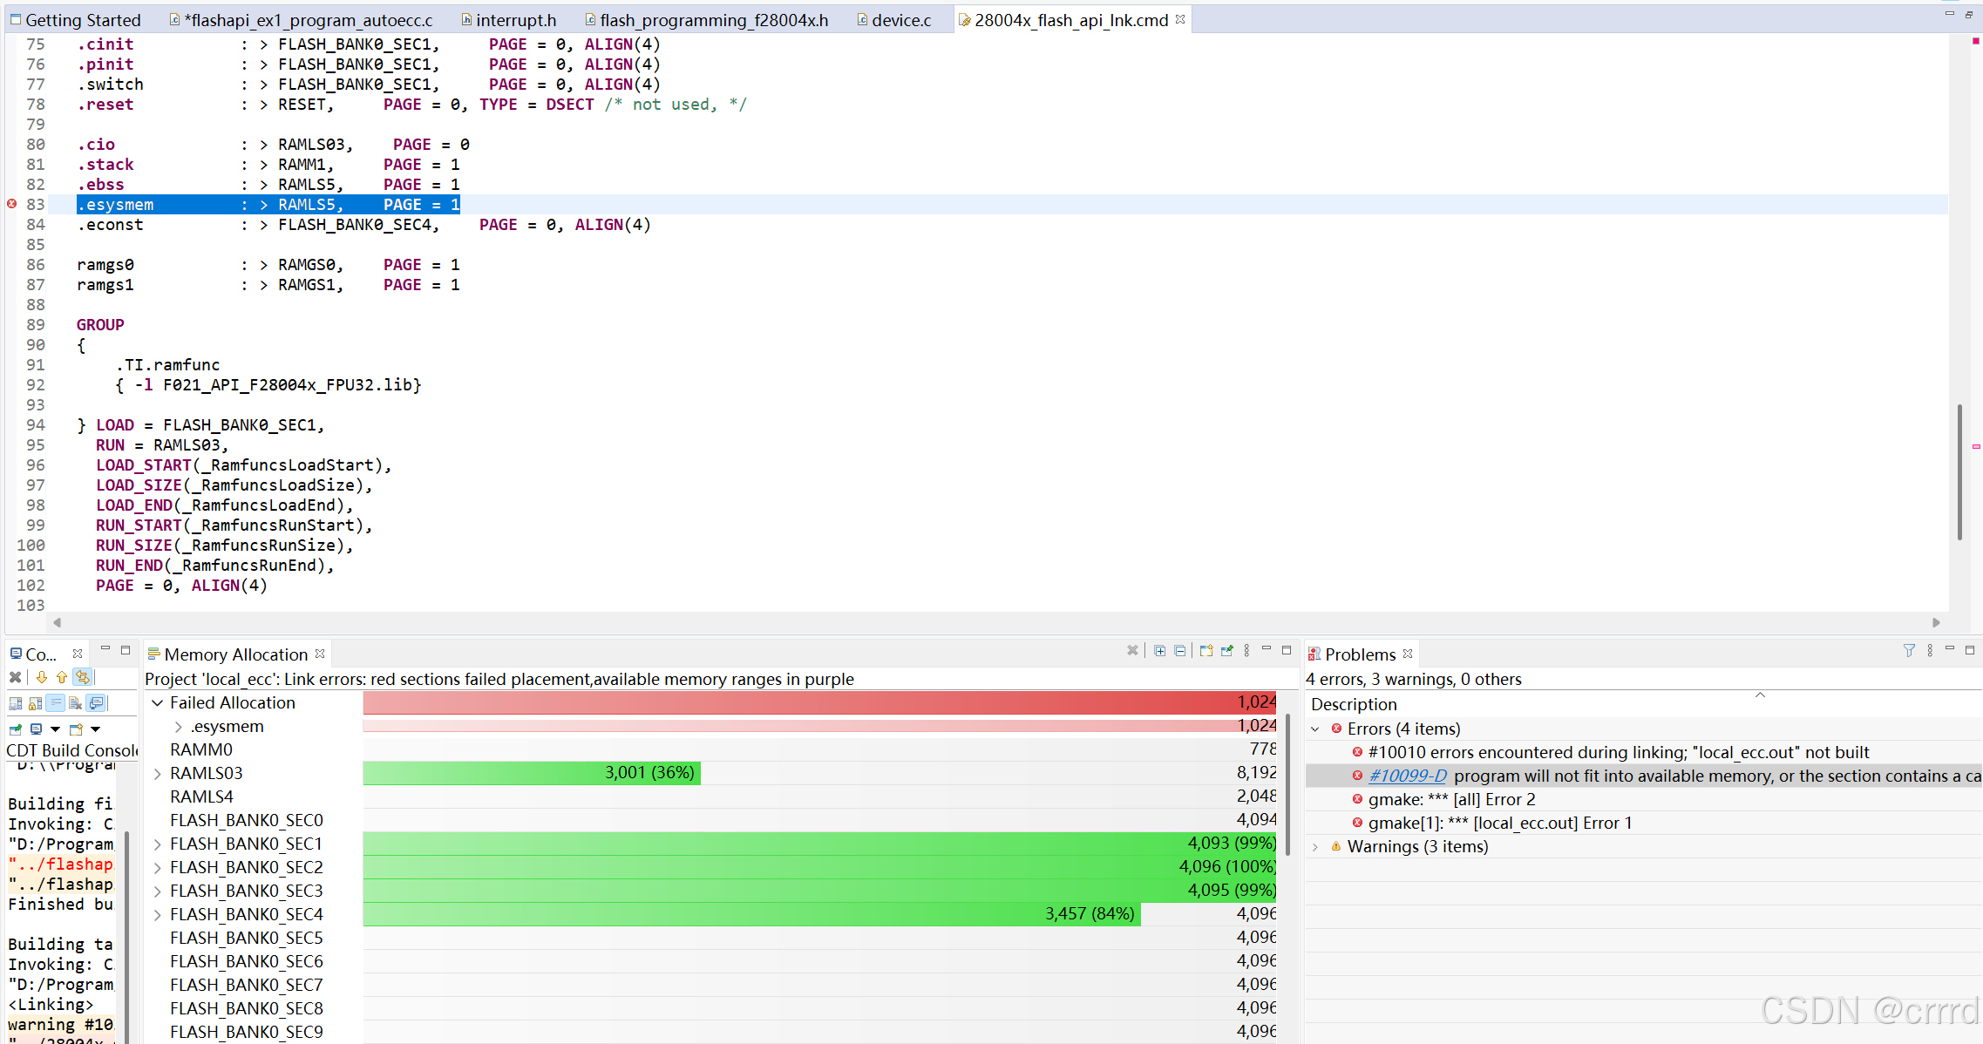
Task: Click the Expand All icon in Memory Allocation
Action: point(1159,650)
